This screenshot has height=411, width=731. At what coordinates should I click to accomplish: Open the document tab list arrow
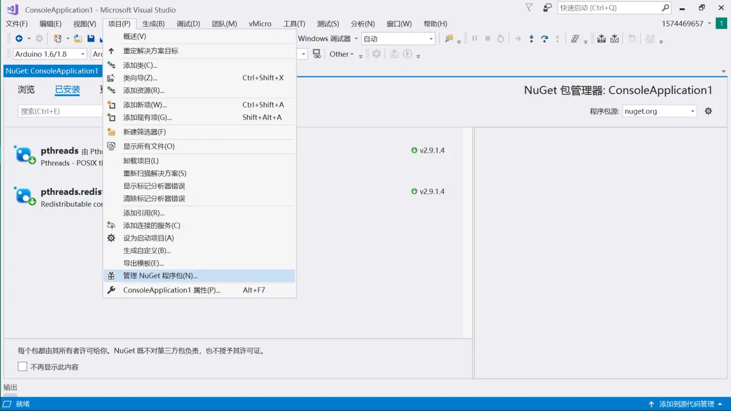point(723,71)
